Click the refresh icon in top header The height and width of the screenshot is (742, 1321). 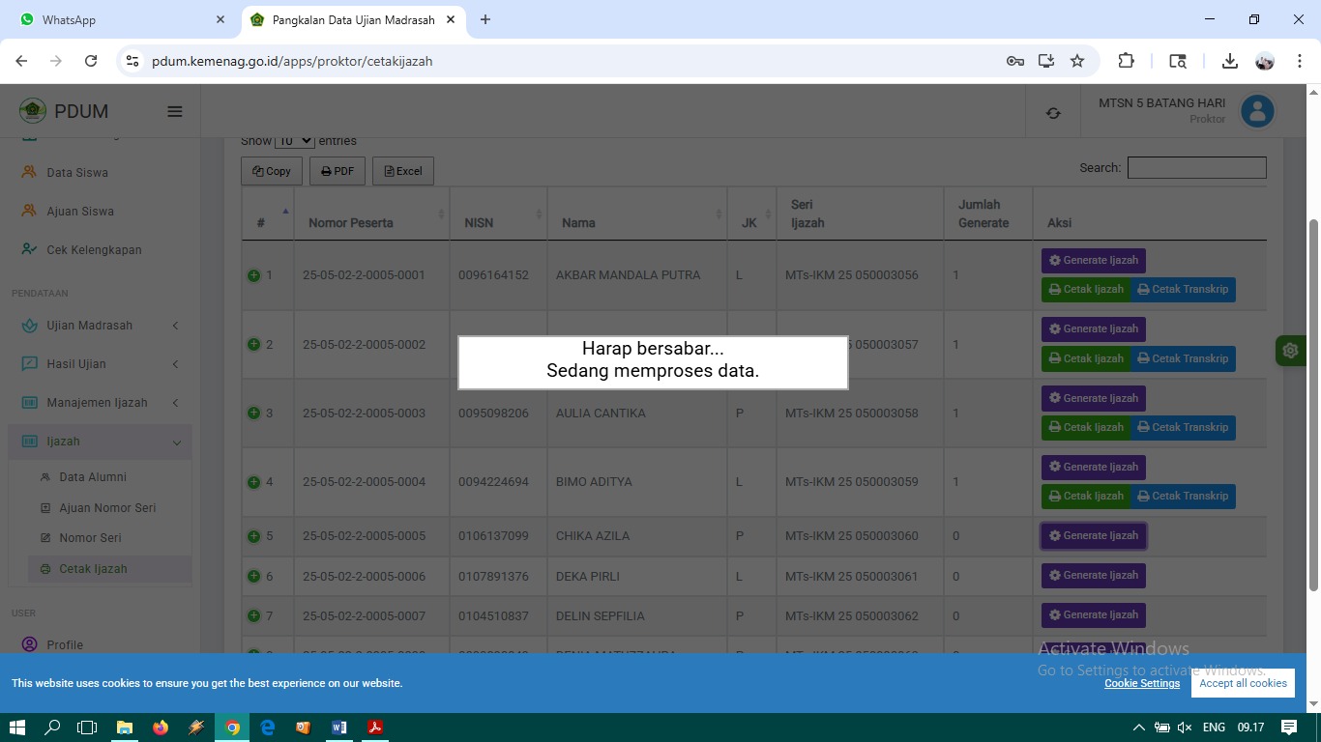click(x=1053, y=113)
